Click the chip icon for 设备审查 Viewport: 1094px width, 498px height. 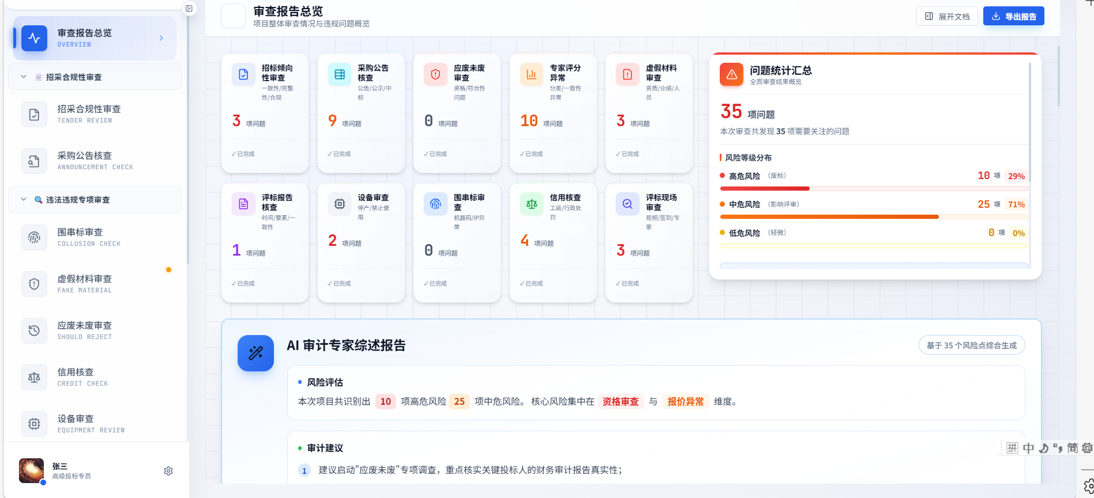(x=34, y=424)
